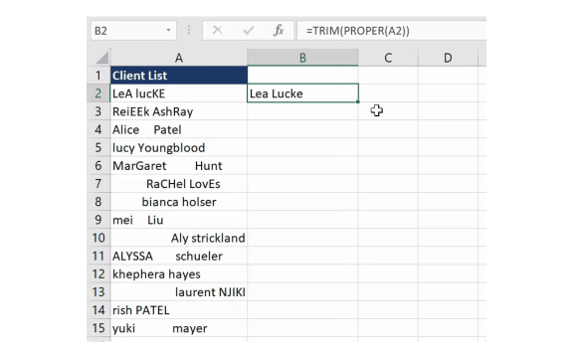Select the cell with lucy Youngblood
Image resolution: width=573 pixels, height=358 pixels.
tap(179, 147)
